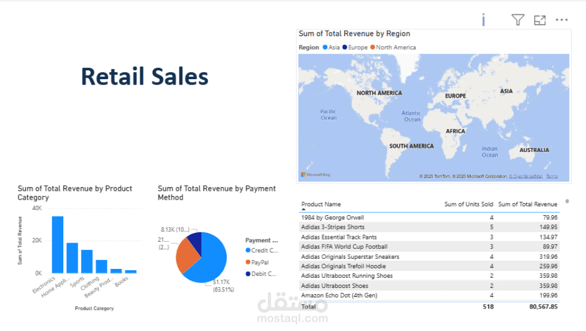Click the total revenue value 80,567.85
The image size is (586, 331).
coord(543,306)
